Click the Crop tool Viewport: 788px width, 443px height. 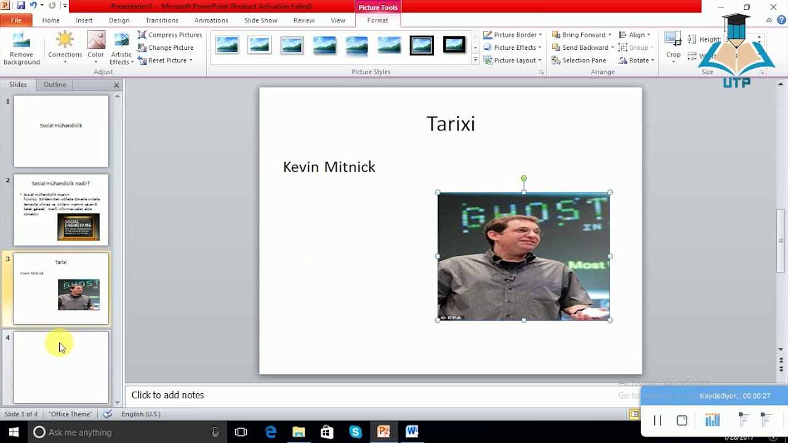pyautogui.click(x=673, y=47)
